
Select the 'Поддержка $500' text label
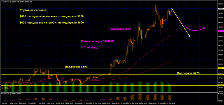coord(76,67)
